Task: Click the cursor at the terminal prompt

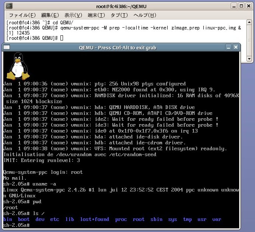Action: [x=62, y=38]
